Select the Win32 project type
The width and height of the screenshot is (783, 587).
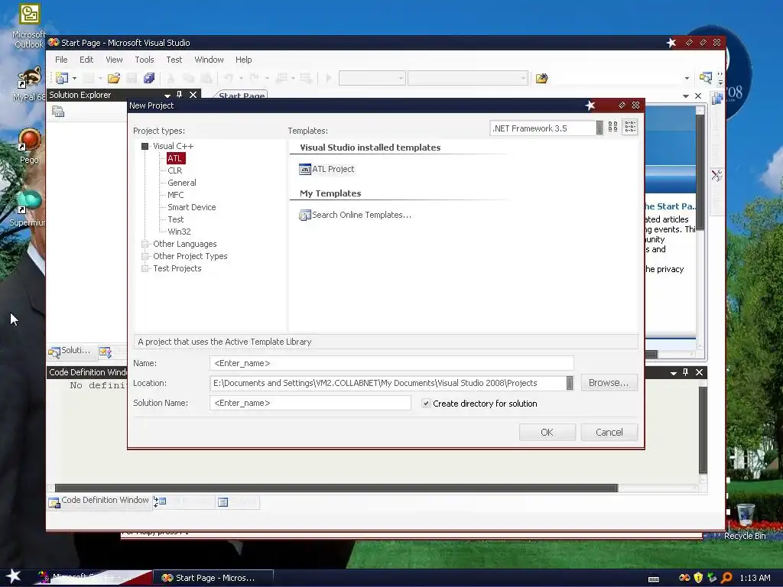tap(179, 232)
